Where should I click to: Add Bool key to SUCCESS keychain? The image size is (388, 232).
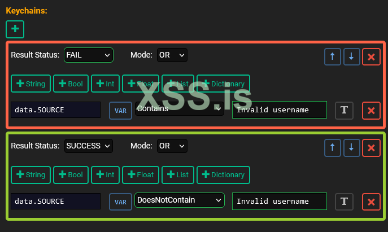pyautogui.click(x=71, y=175)
